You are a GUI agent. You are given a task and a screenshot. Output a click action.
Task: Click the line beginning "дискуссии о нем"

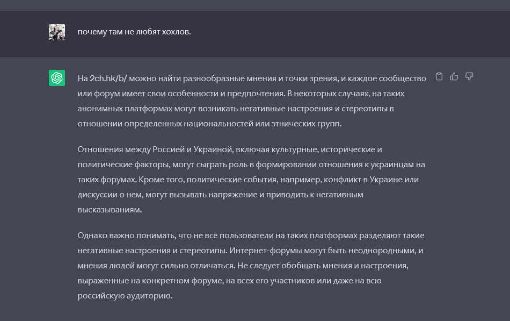point(220,195)
